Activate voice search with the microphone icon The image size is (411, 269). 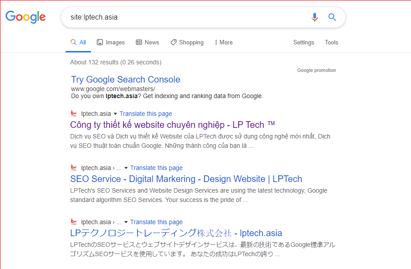(x=315, y=17)
